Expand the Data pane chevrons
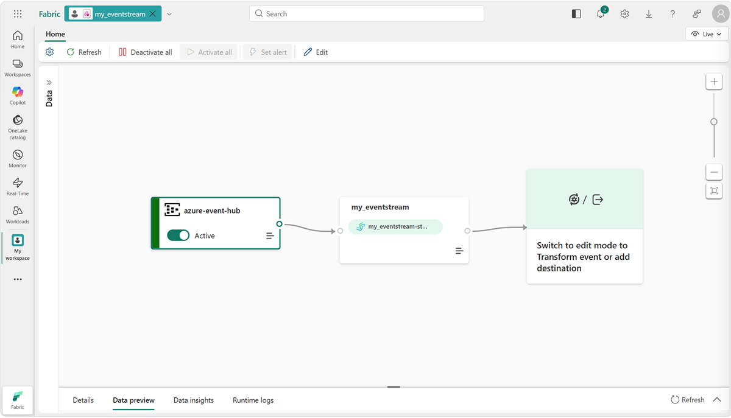This screenshot has width=731, height=418. (x=49, y=82)
